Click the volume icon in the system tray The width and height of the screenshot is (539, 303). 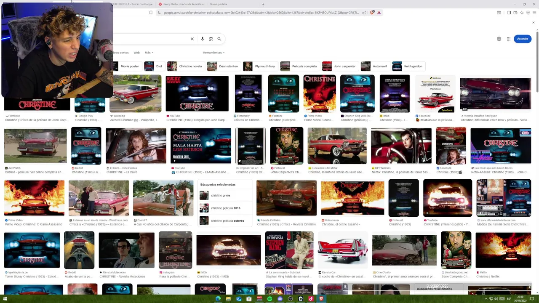pyautogui.click(x=496, y=299)
